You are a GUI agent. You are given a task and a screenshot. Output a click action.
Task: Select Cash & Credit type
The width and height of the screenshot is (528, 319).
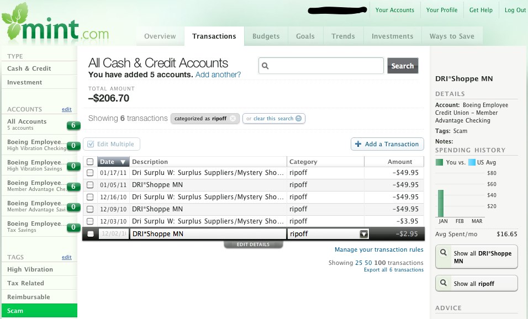click(39, 68)
